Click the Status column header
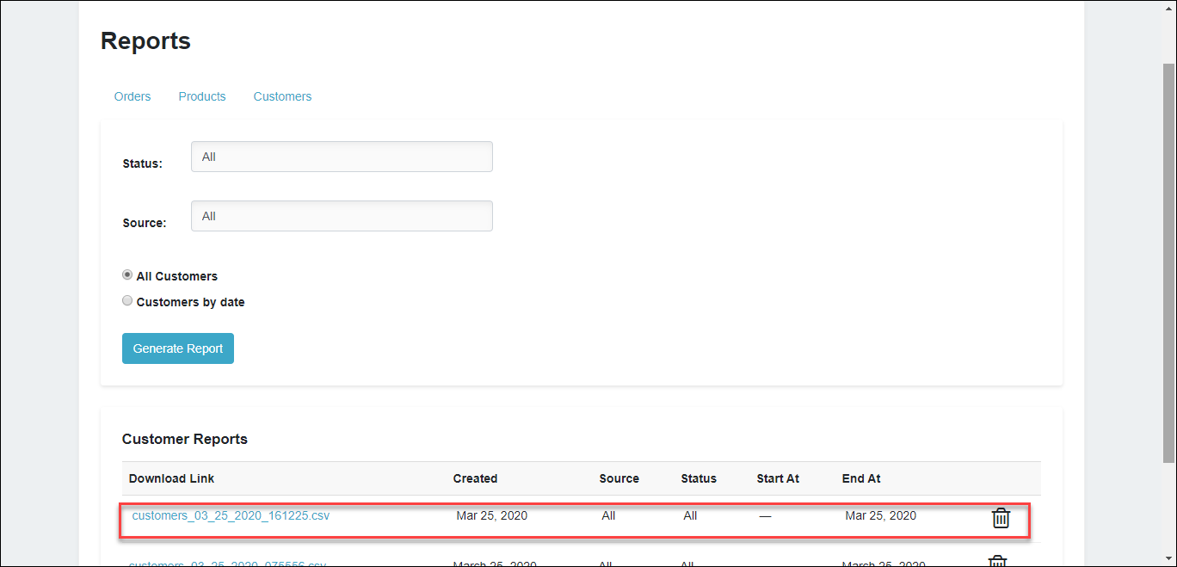The width and height of the screenshot is (1177, 567). coord(699,478)
